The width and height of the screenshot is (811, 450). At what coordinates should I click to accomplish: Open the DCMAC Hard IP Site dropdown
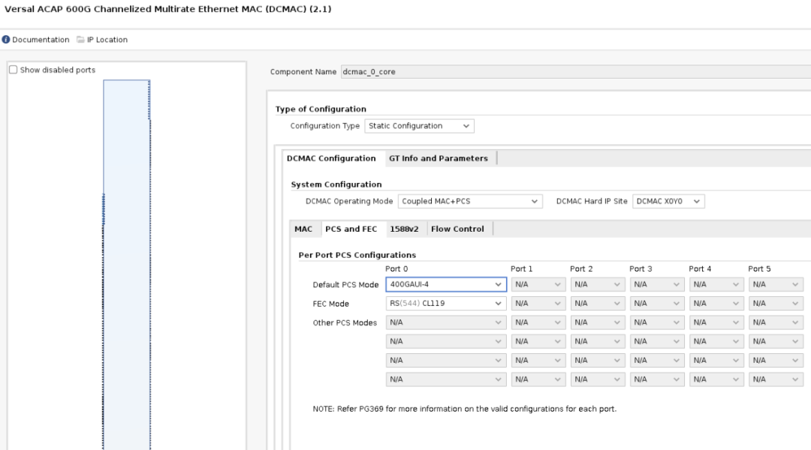coord(668,202)
